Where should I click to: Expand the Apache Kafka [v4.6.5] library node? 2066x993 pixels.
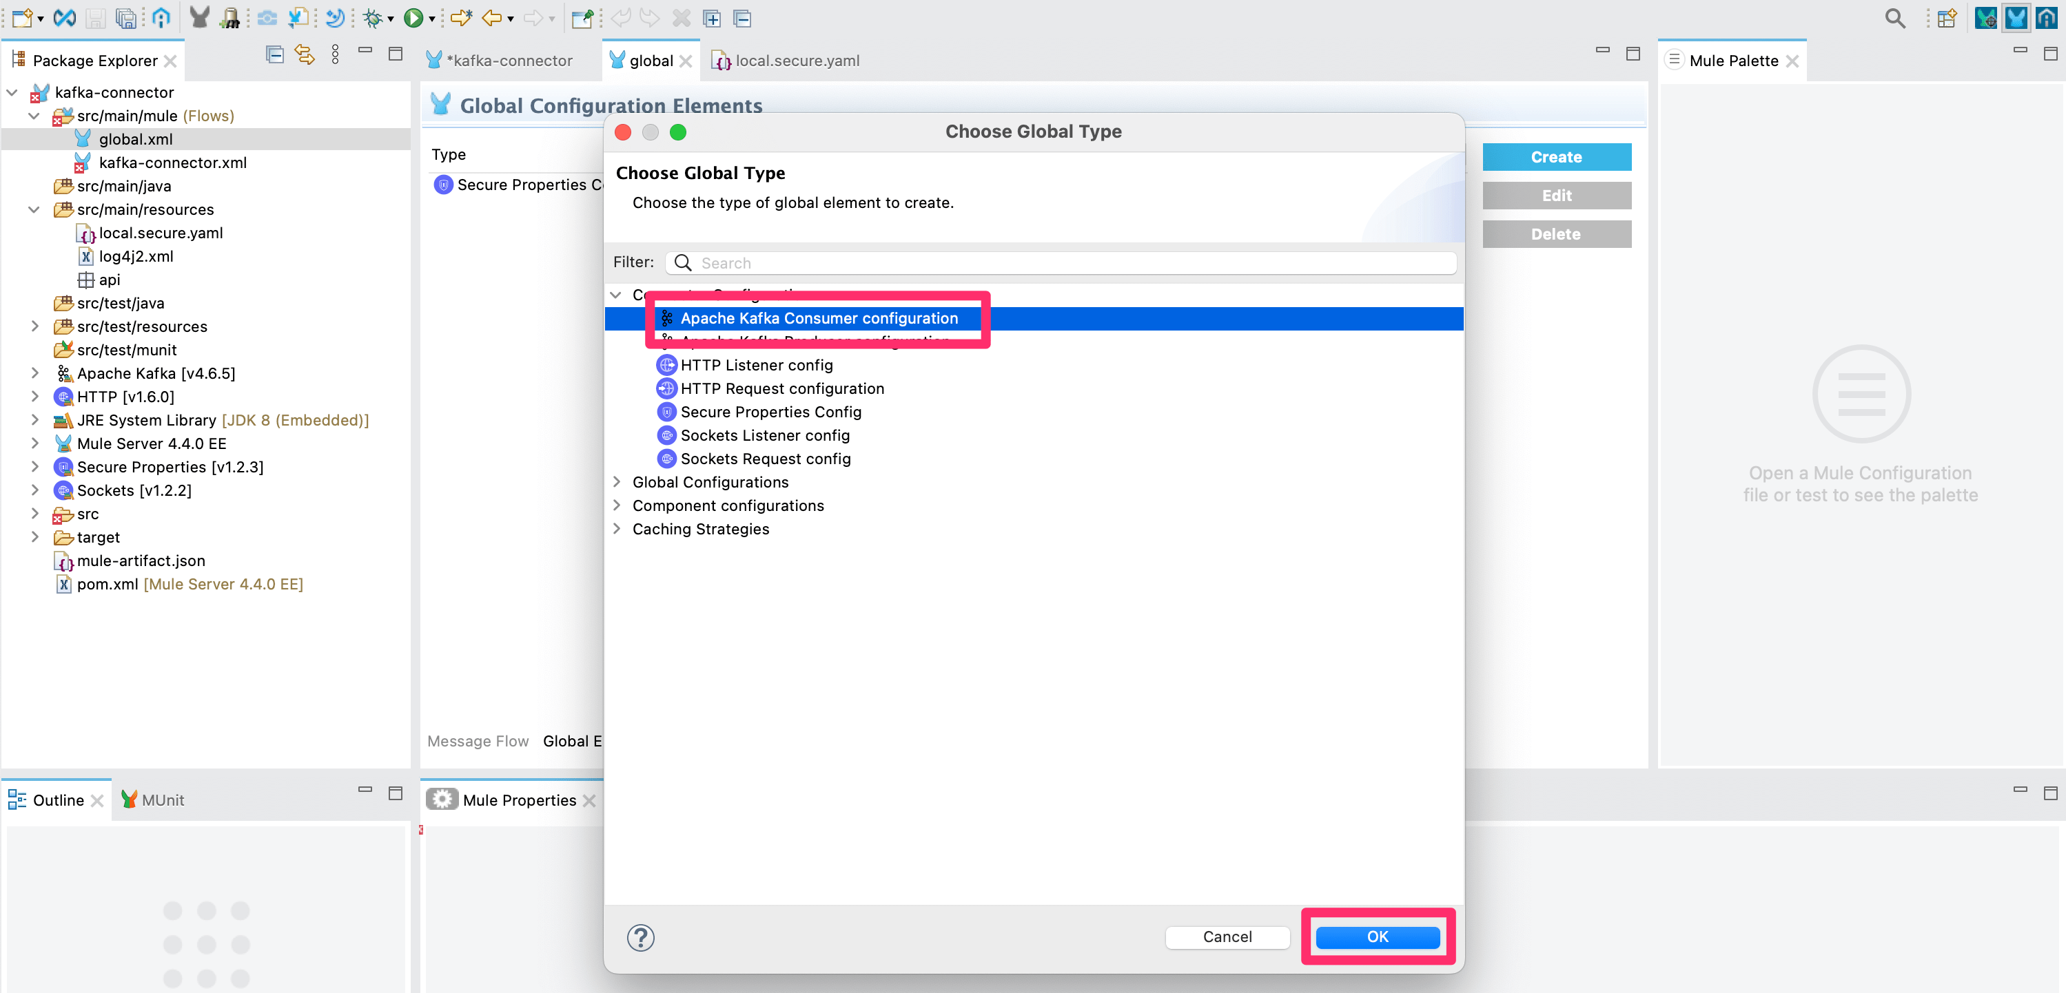coord(34,373)
